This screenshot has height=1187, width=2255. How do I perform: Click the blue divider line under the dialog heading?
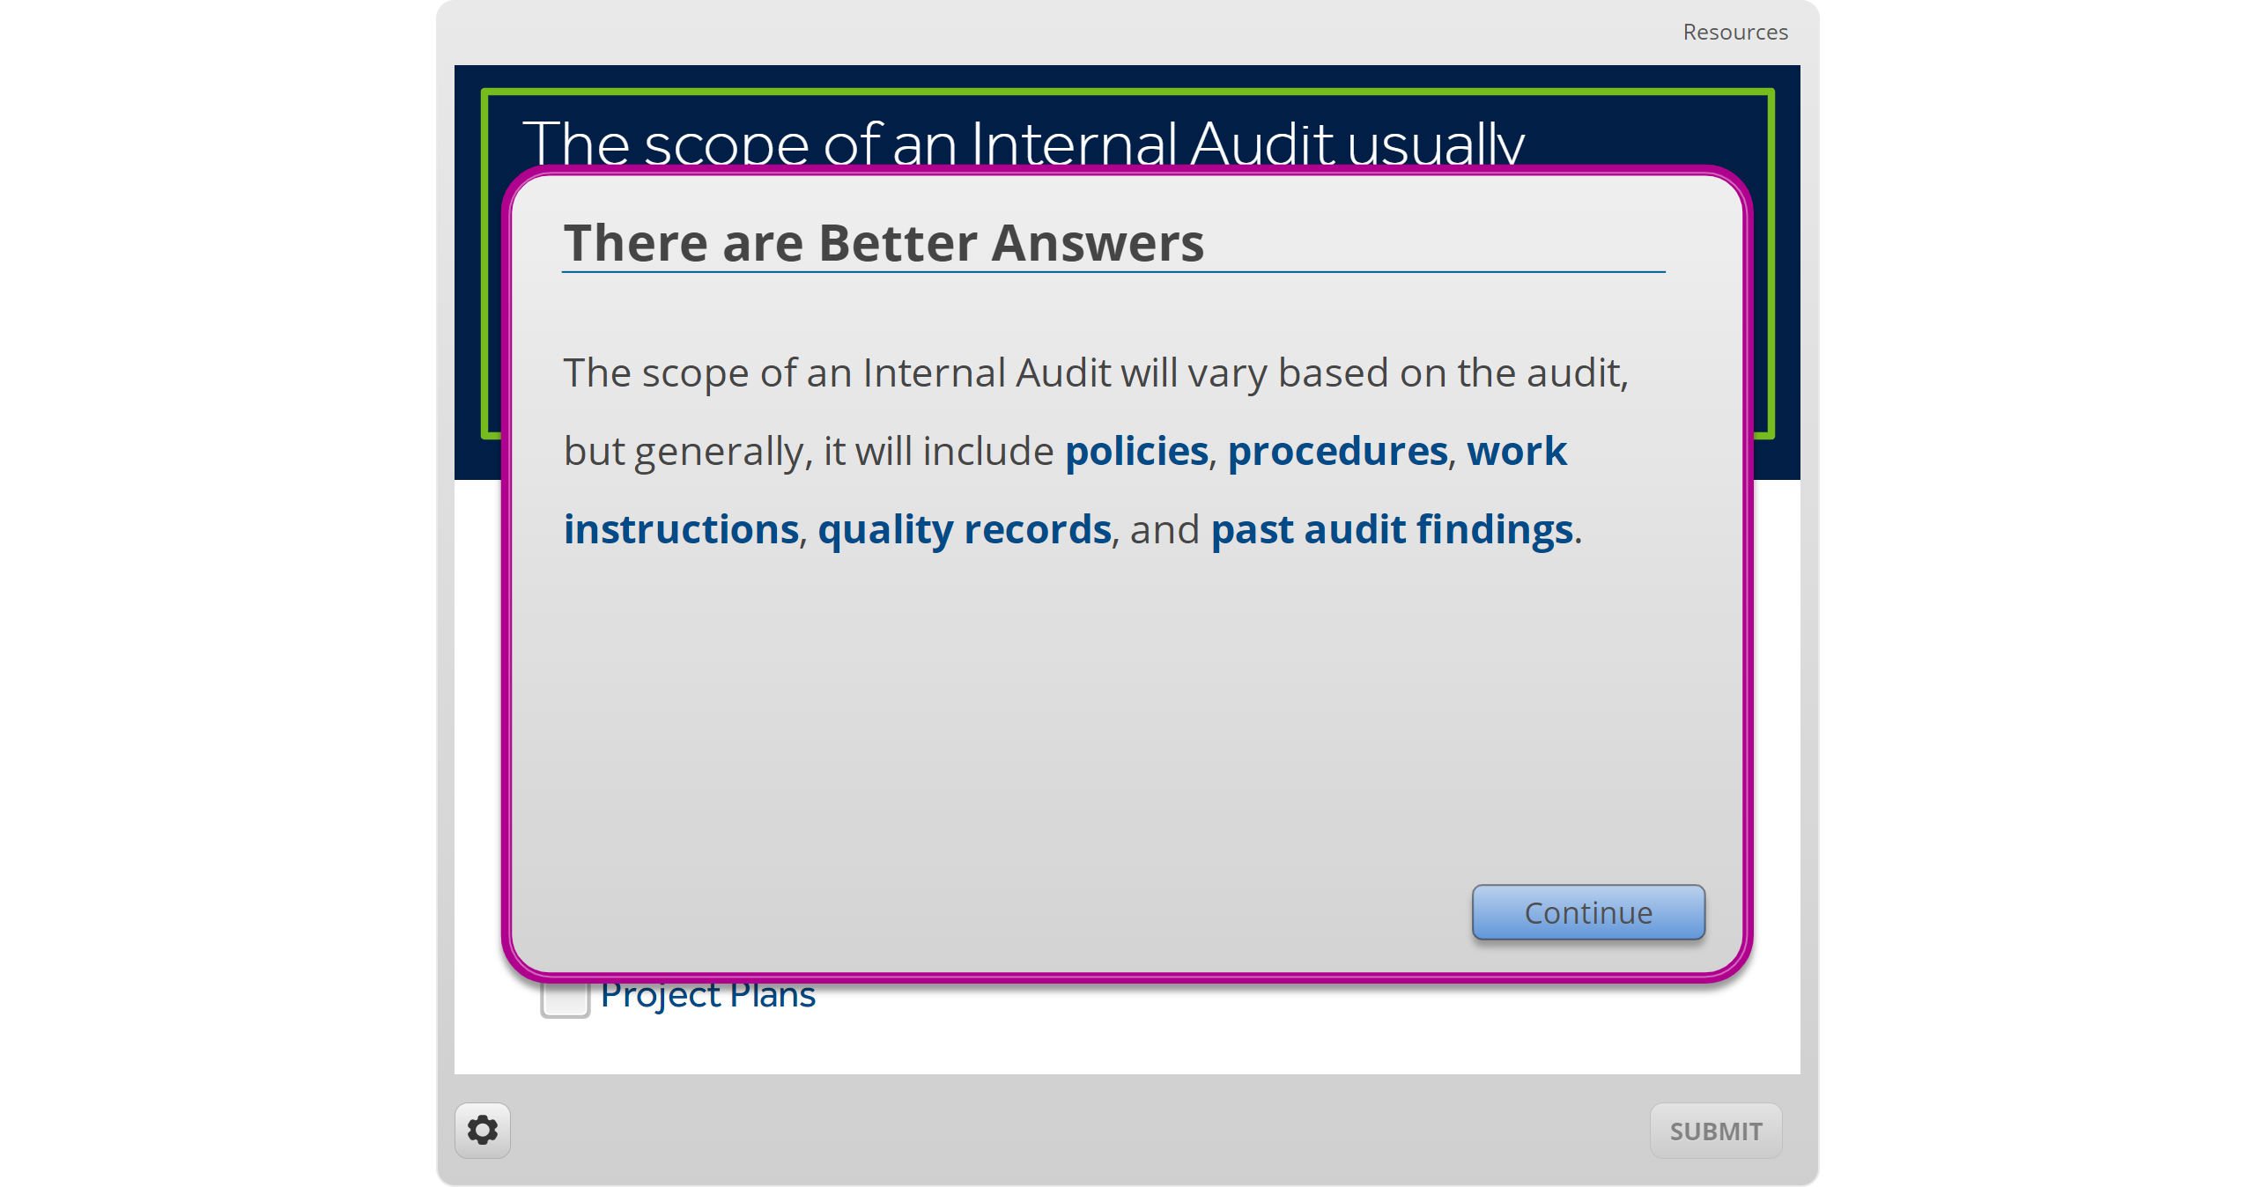1113,272
